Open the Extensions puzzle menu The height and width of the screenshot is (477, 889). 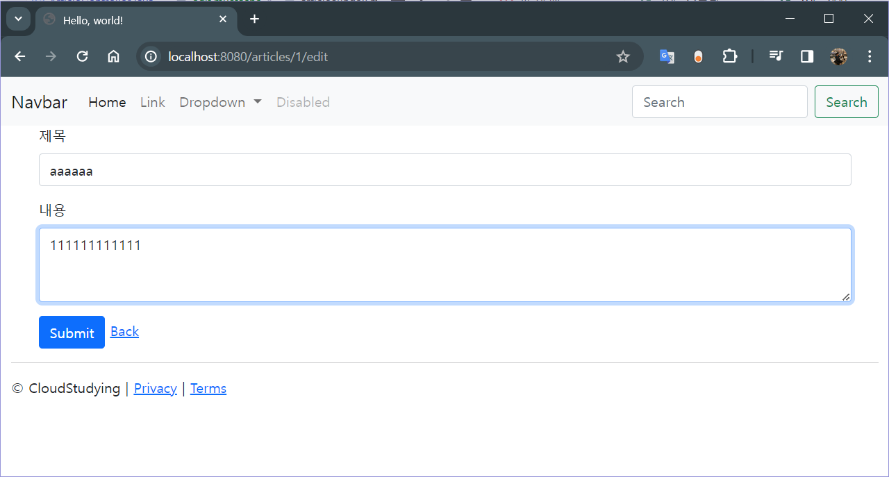(x=729, y=56)
